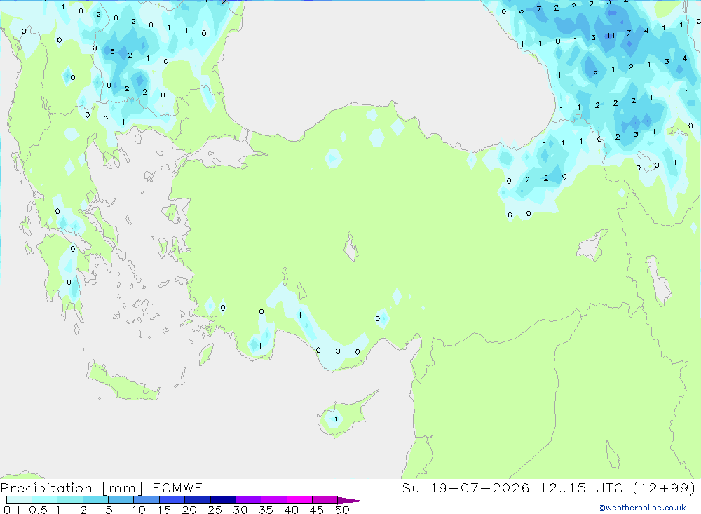Choose the 15–20 mm legend swatch
This screenshot has width=701, height=514.
(x=172, y=500)
